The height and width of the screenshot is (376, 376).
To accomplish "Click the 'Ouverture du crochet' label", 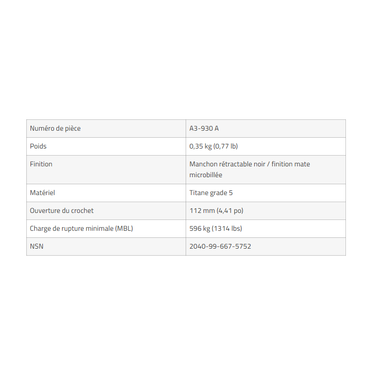I will click(x=62, y=211).
